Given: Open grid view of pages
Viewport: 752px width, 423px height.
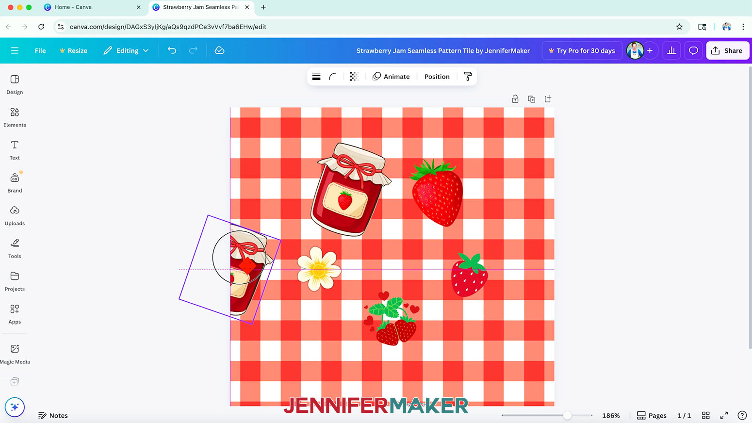Looking at the screenshot, I should point(706,415).
